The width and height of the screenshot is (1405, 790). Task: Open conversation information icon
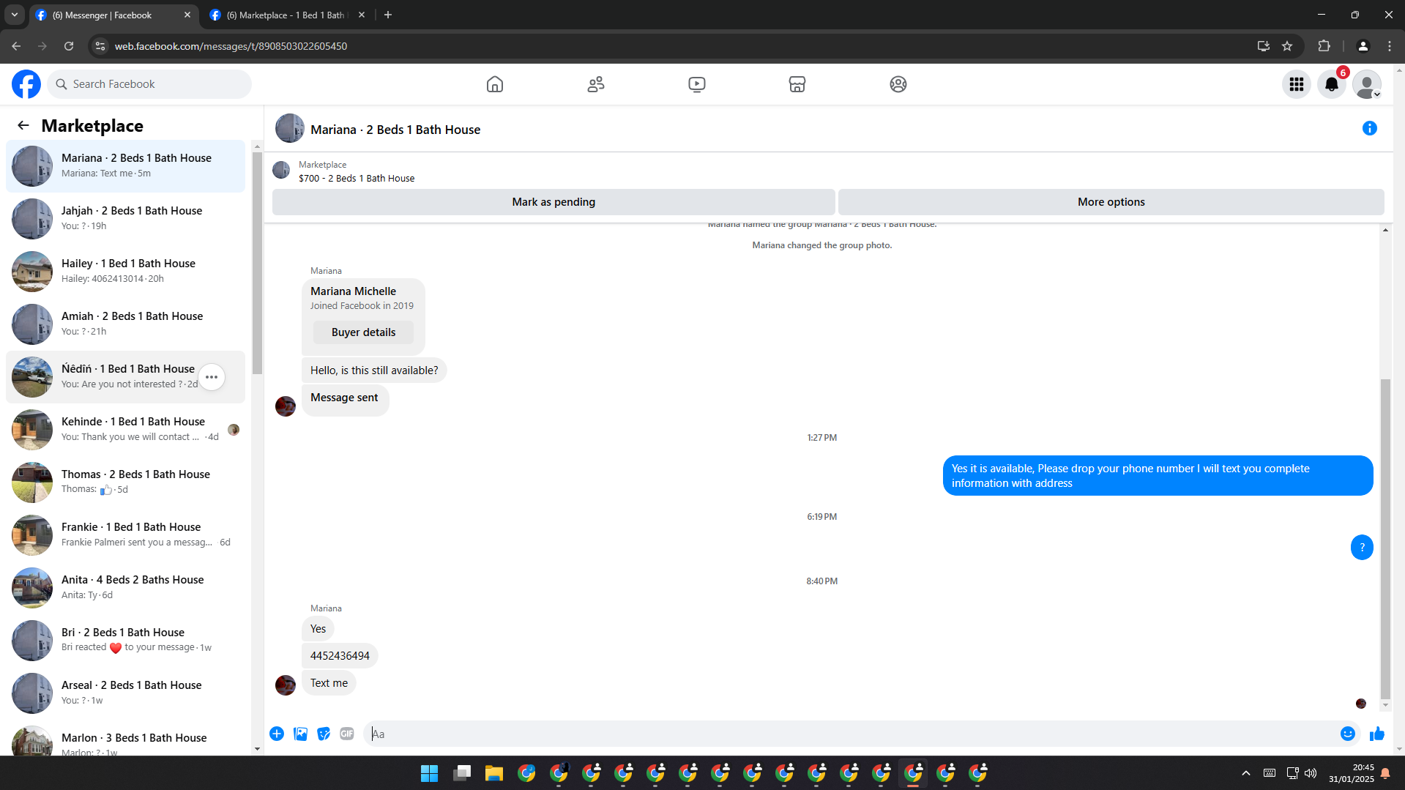(x=1370, y=128)
